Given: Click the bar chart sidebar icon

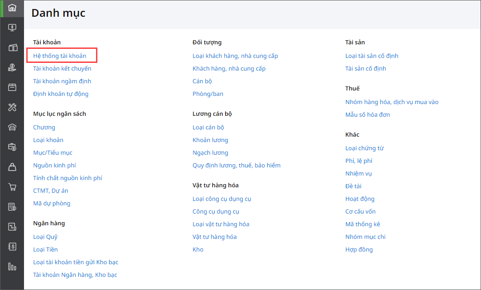Looking at the screenshot, I should 12,266.
